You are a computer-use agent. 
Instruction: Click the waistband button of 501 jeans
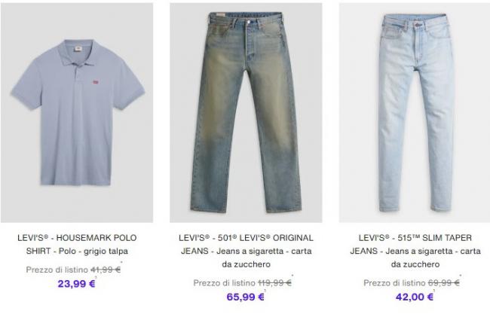pos(249,22)
